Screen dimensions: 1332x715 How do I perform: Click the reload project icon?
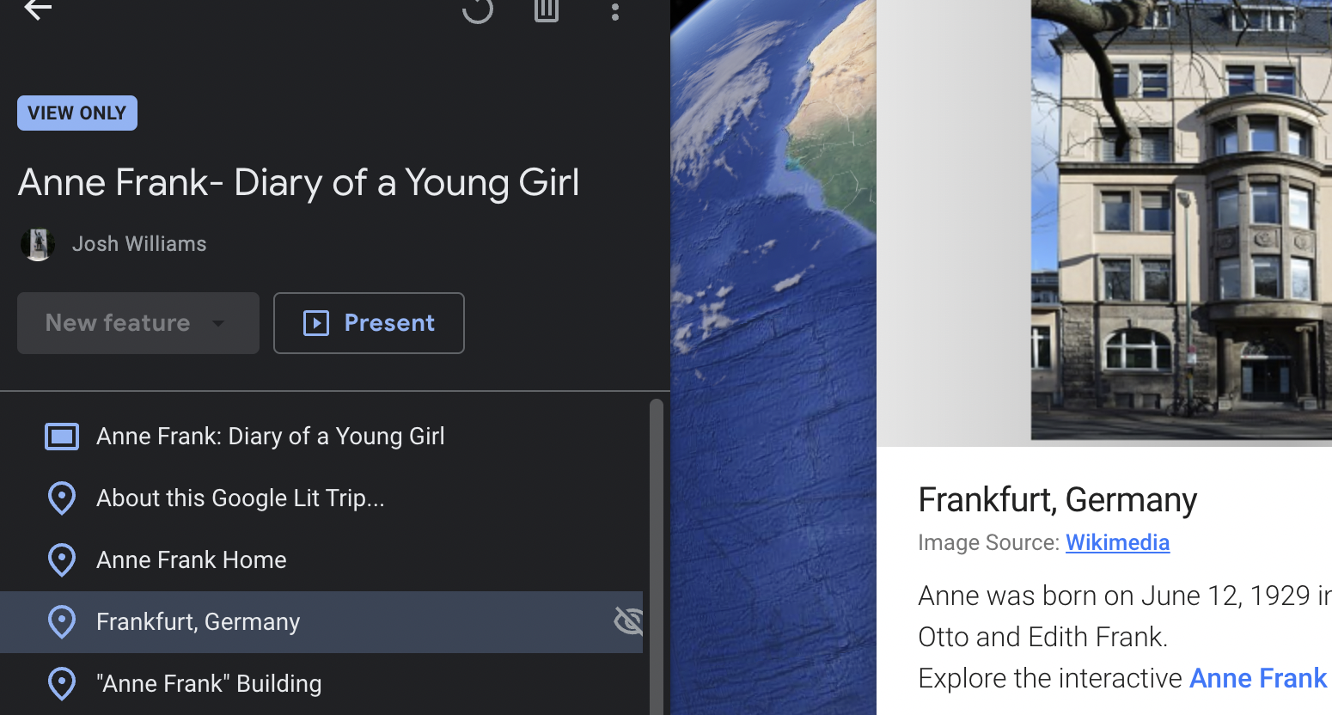click(x=478, y=9)
